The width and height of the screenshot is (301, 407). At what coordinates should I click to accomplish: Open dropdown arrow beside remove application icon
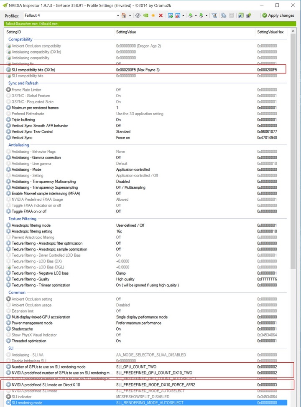pyautogui.click(x=183, y=15)
